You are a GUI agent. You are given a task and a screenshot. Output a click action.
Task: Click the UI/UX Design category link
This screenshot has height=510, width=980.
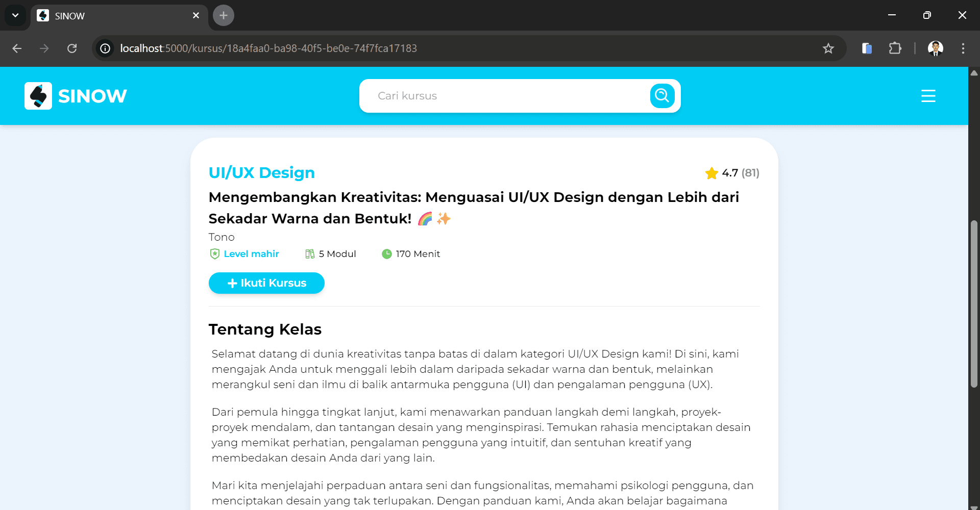(261, 173)
